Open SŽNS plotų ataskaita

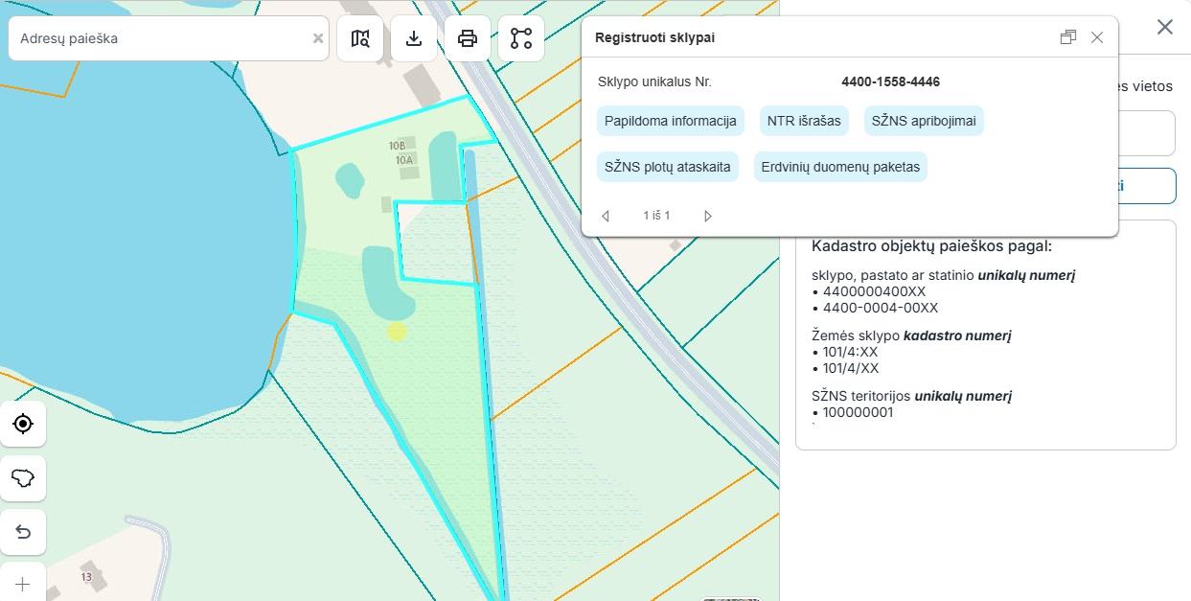click(x=668, y=167)
